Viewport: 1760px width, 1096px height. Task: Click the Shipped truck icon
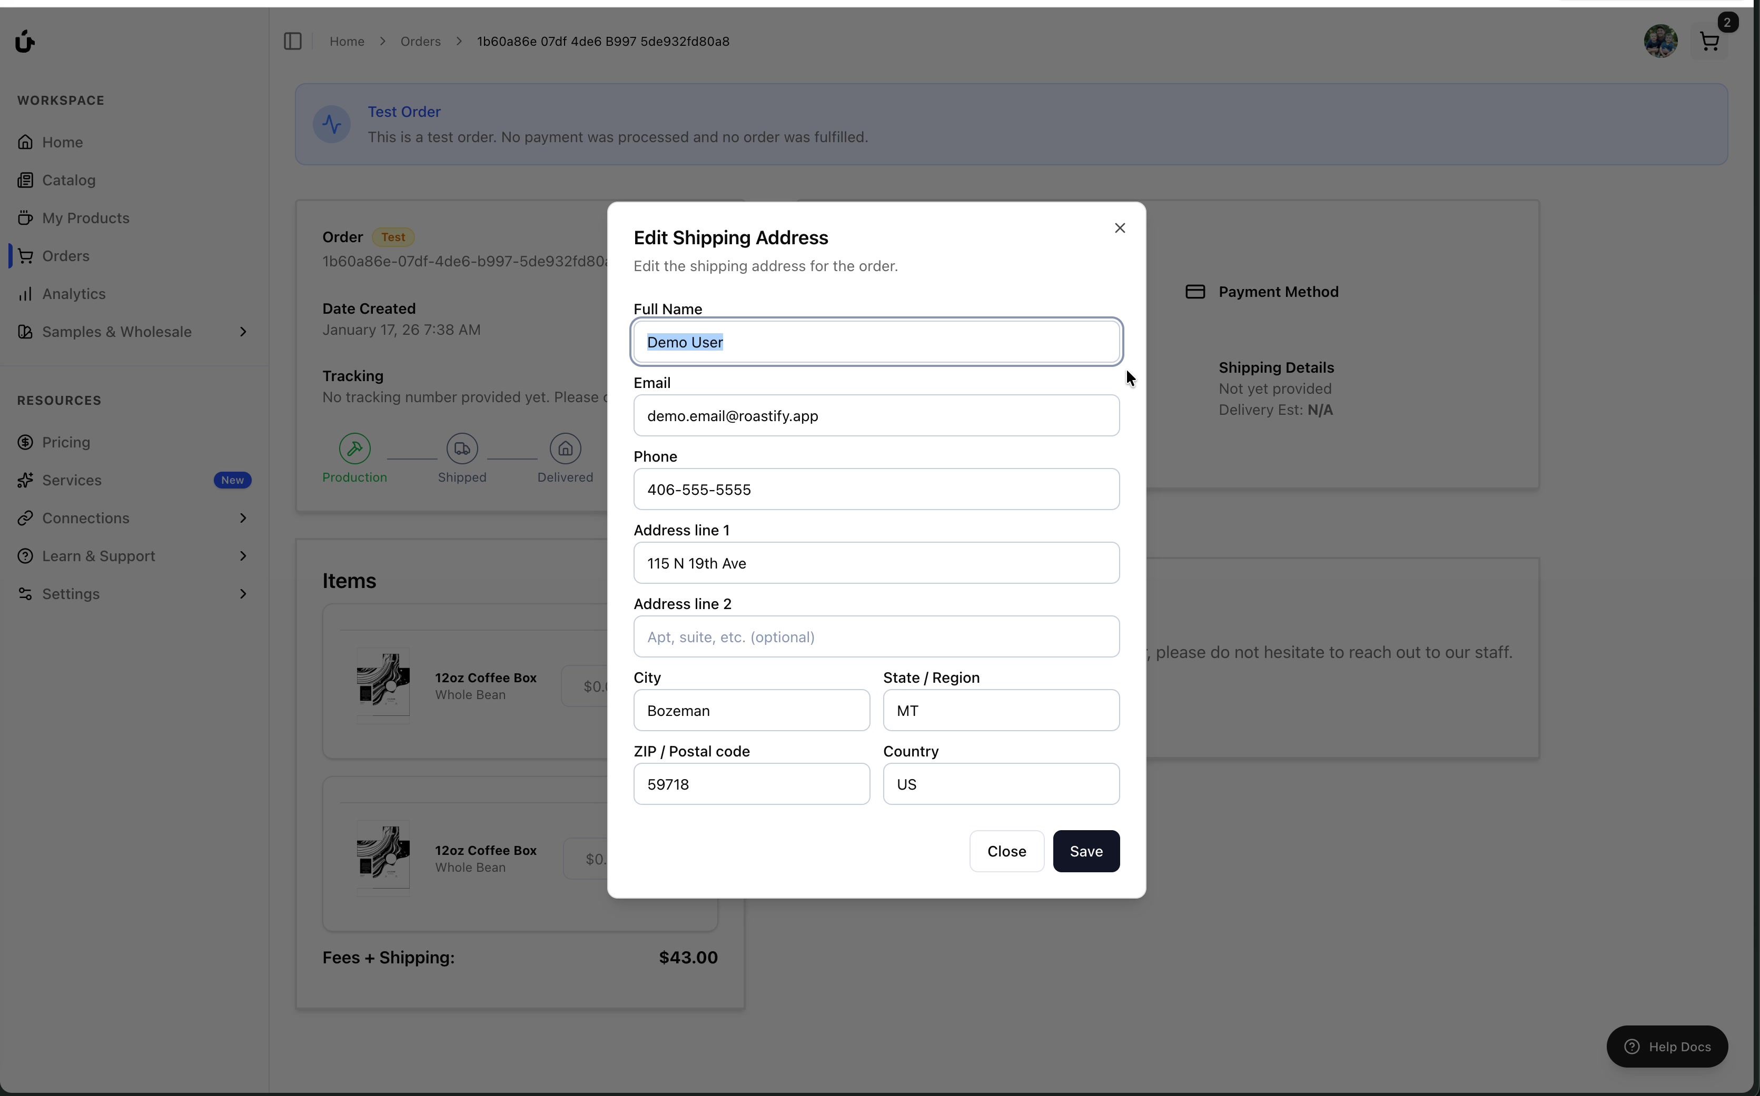[462, 449]
